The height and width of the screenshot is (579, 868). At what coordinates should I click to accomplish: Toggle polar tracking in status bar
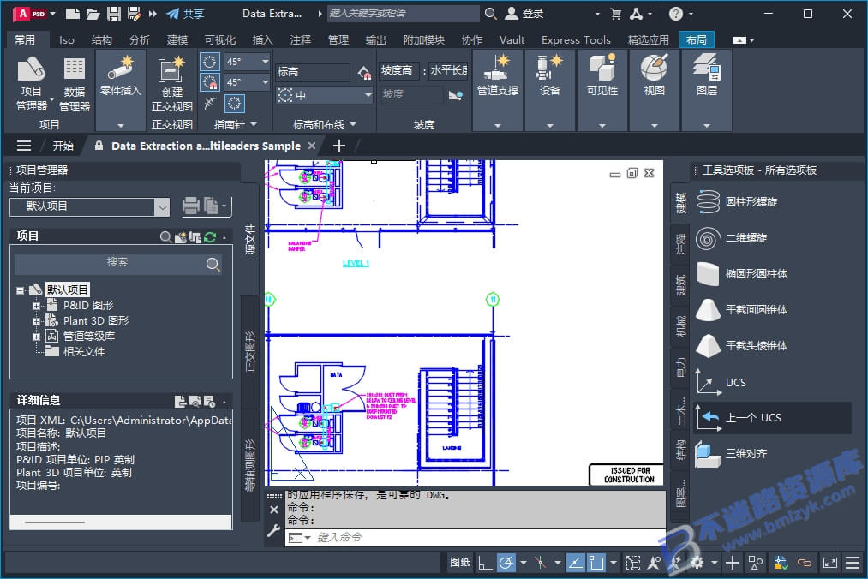coord(506,563)
